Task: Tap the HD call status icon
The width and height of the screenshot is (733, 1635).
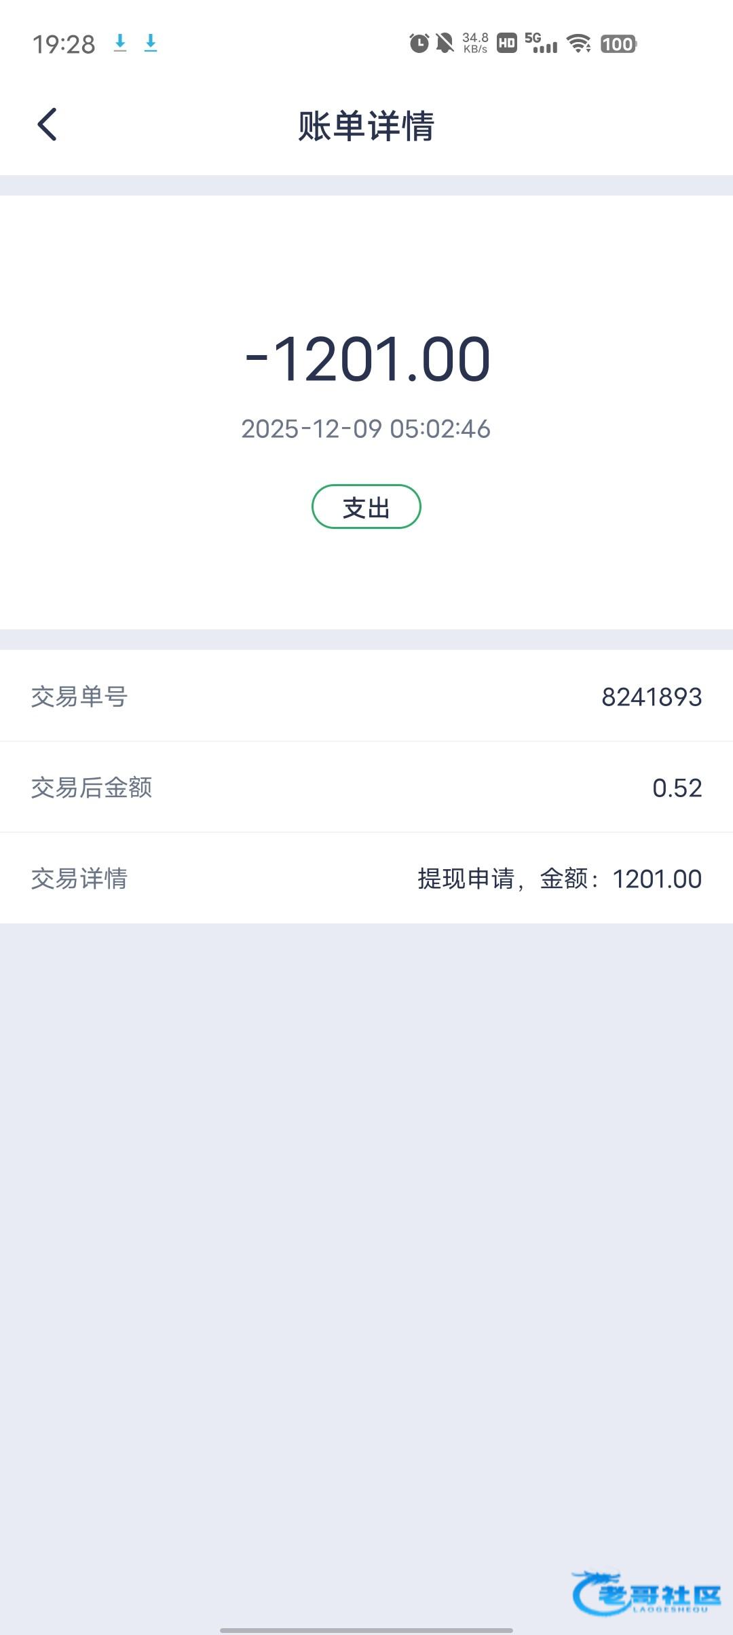Action: pyautogui.click(x=506, y=43)
